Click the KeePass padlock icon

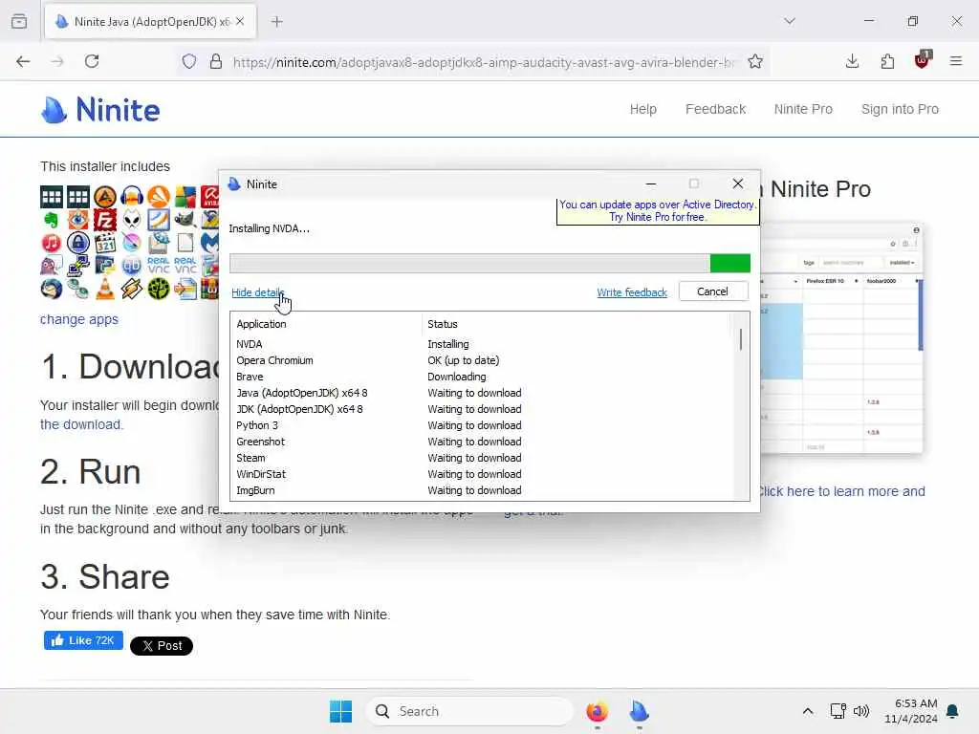click(78, 243)
